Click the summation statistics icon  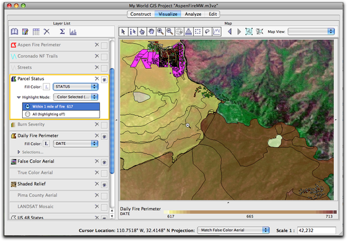pyautogui.click(x=62, y=32)
